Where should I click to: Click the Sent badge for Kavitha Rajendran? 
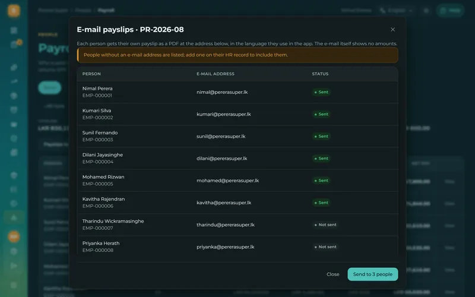point(321,203)
